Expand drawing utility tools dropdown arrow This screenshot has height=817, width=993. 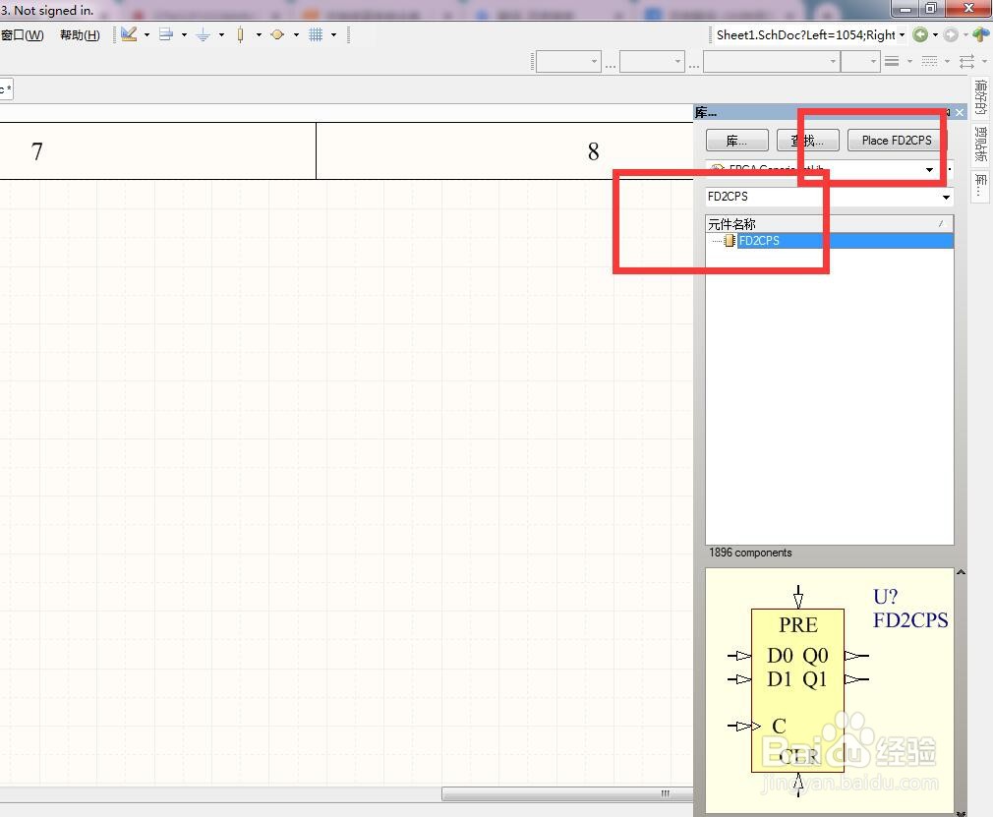pyautogui.click(x=146, y=34)
